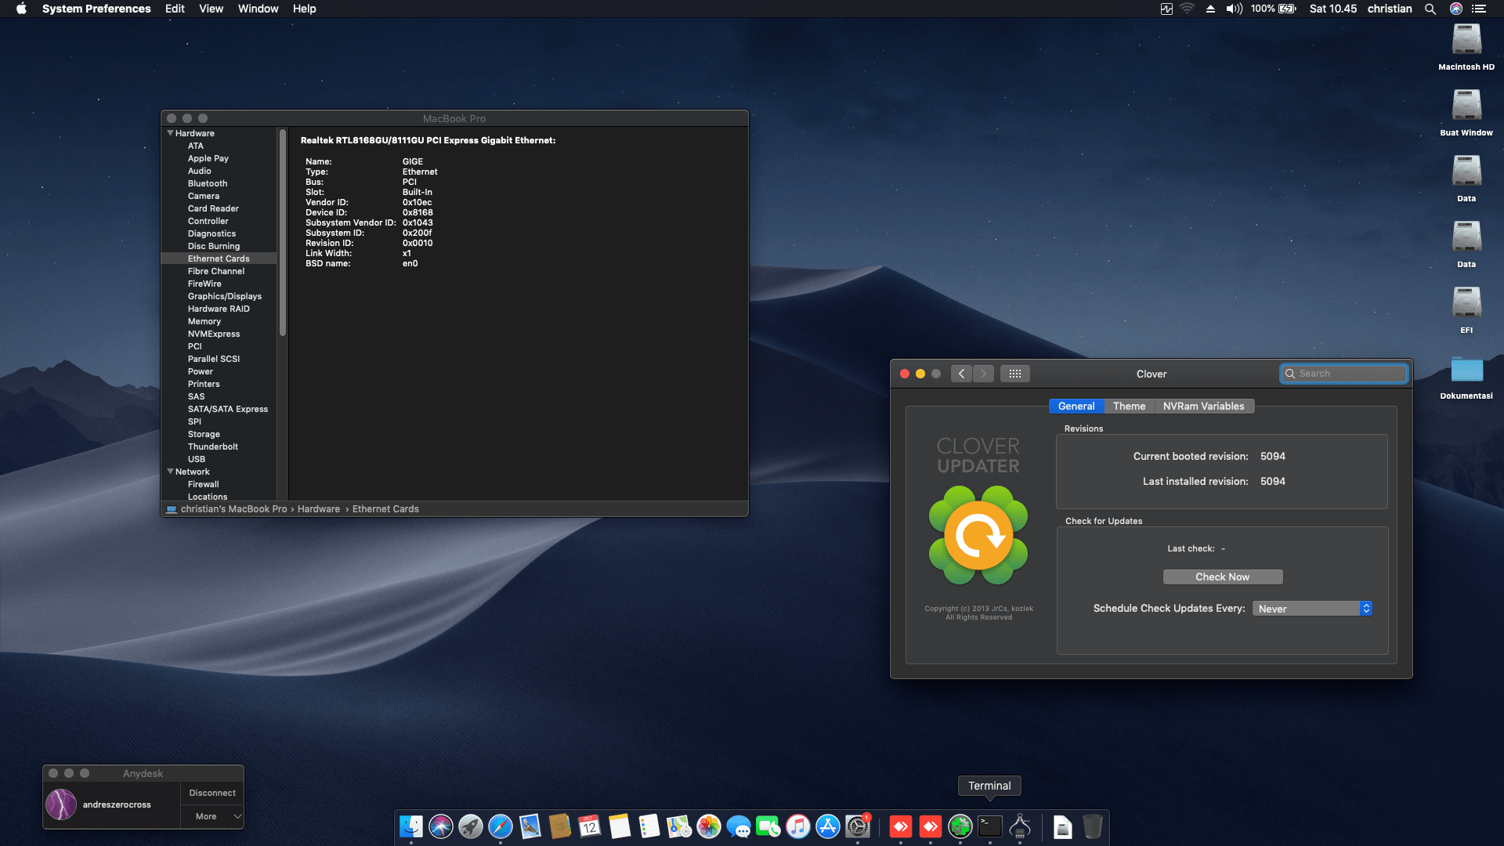Click inside the Clover search field
1504x846 pixels.
click(1343, 374)
